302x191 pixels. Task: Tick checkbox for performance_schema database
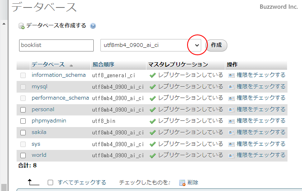(x=23, y=98)
